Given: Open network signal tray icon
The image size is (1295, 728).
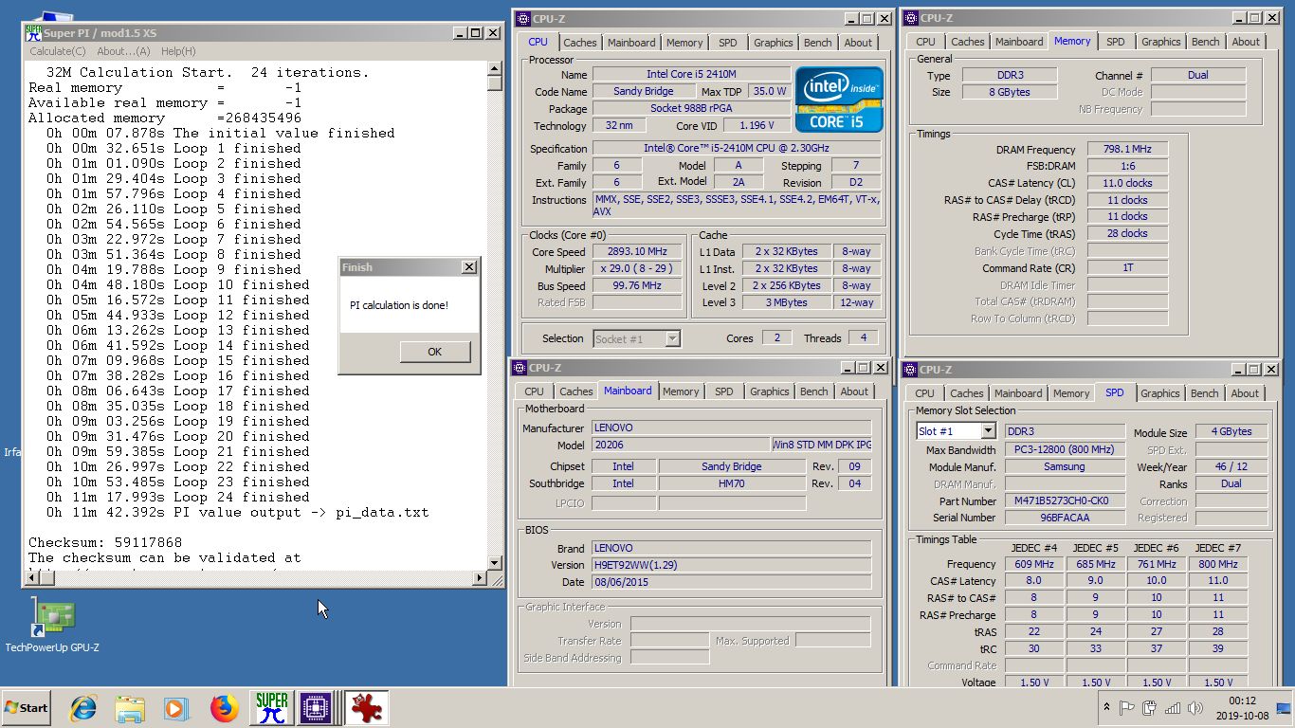Looking at the screenshot, I should [x=1173, y=707].
